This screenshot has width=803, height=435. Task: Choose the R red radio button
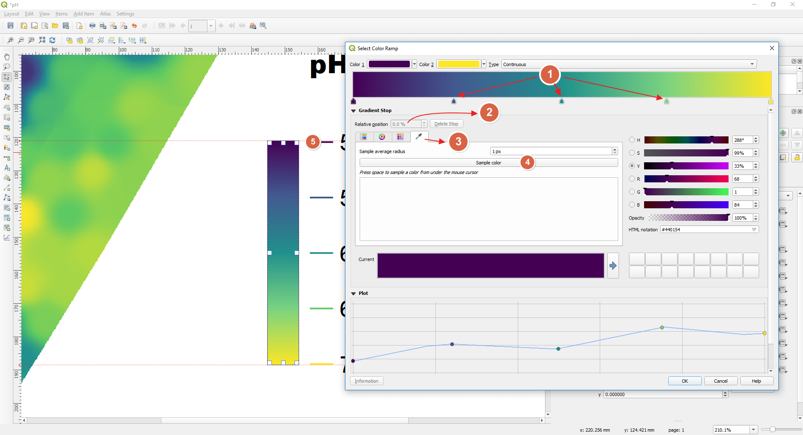click(x=632, y=179)
